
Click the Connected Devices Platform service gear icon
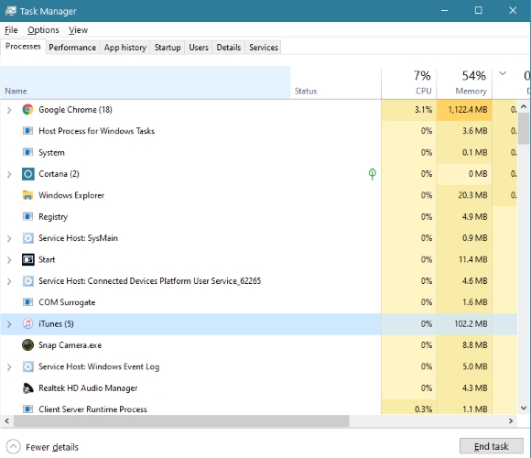click(28, 281)
